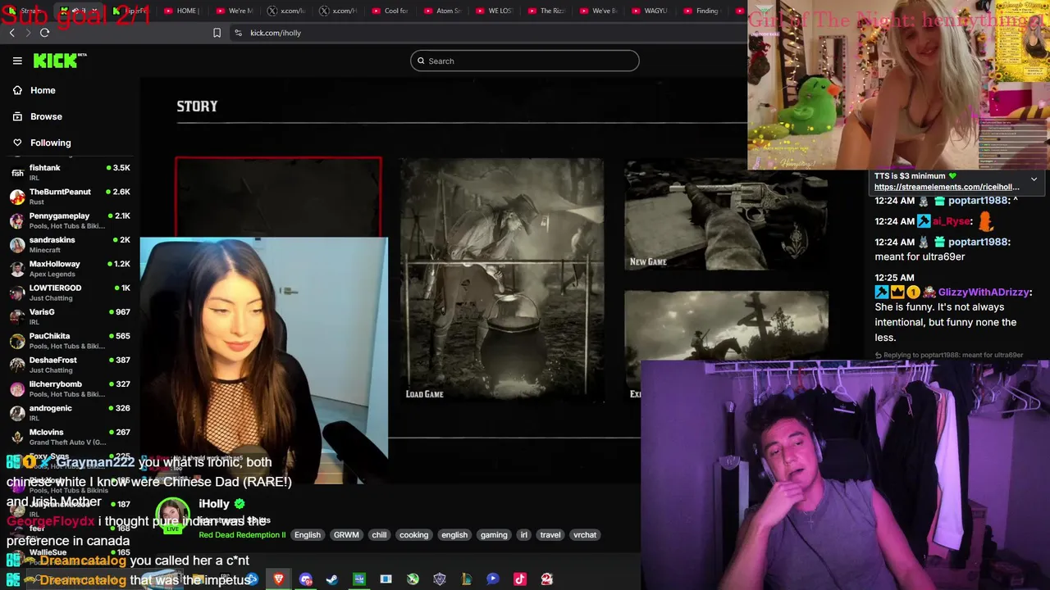The height and width of the screenshot is (590, 1050).
Task: Open VarisG channel in sidebar
Action: pos(70,316)
